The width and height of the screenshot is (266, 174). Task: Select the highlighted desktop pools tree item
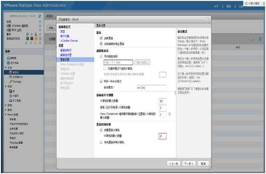click(24, 72)
